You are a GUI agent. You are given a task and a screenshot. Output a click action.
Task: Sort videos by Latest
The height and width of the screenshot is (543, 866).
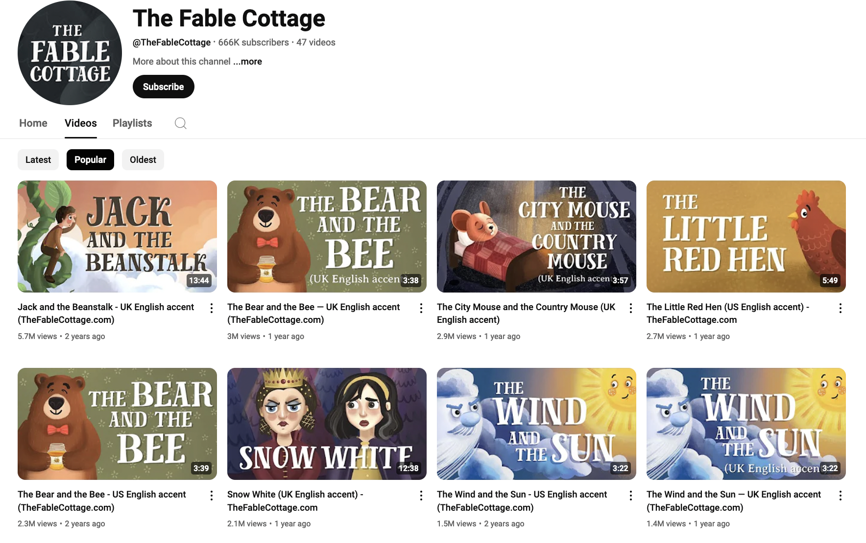(x=38, y=160)
